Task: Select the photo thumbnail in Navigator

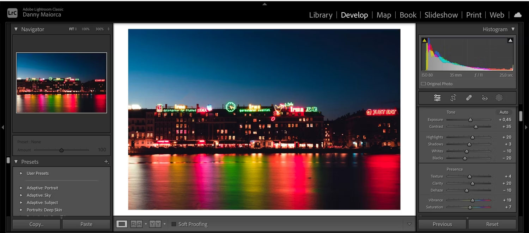Action: (x=61, y=83)
